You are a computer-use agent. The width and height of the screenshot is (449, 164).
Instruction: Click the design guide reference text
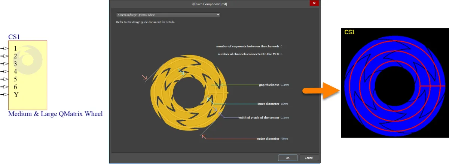point(146,22)
